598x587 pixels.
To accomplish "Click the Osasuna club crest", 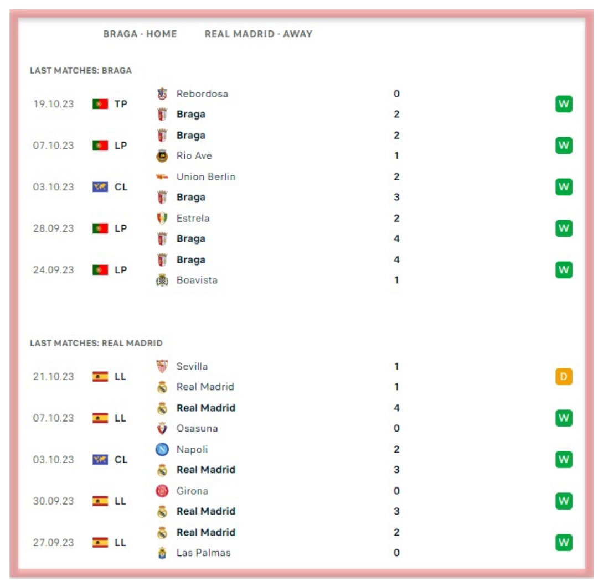I will click(162, 428).
